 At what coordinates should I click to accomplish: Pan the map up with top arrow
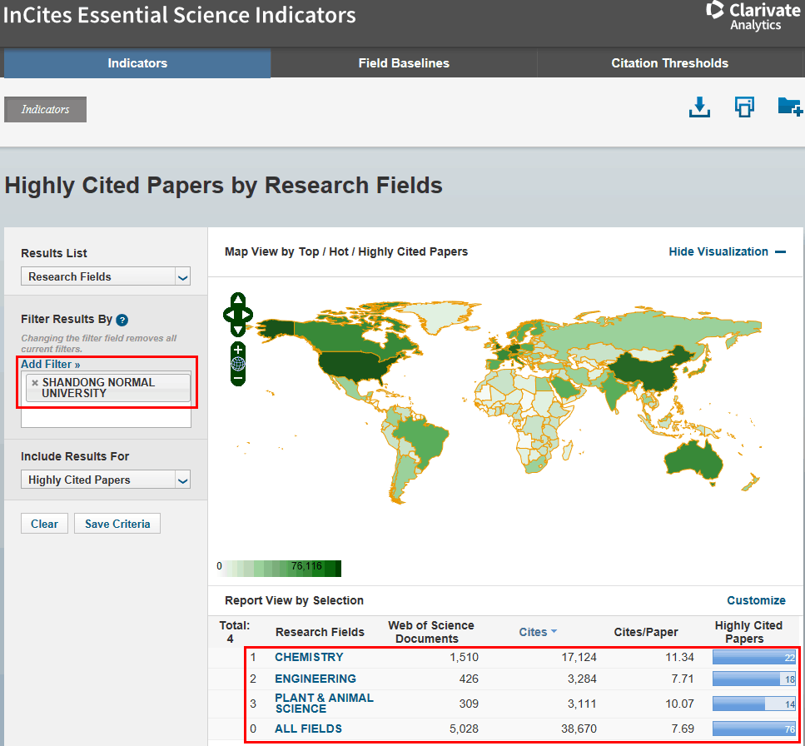click(238, 300)
